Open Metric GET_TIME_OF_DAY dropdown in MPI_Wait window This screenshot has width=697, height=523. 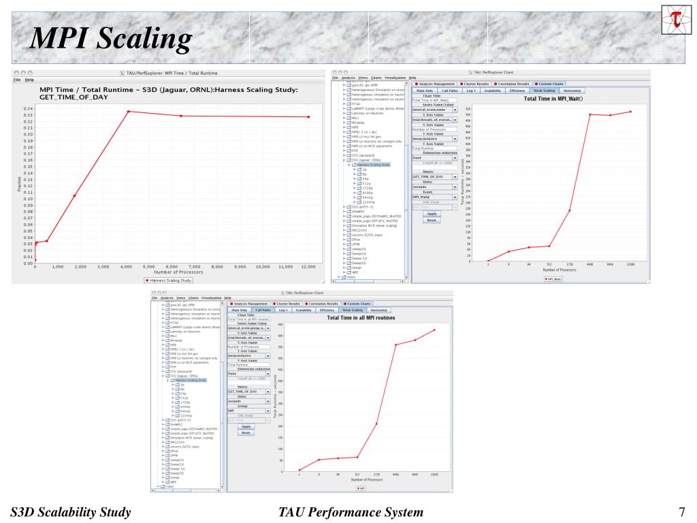point(435,176)
